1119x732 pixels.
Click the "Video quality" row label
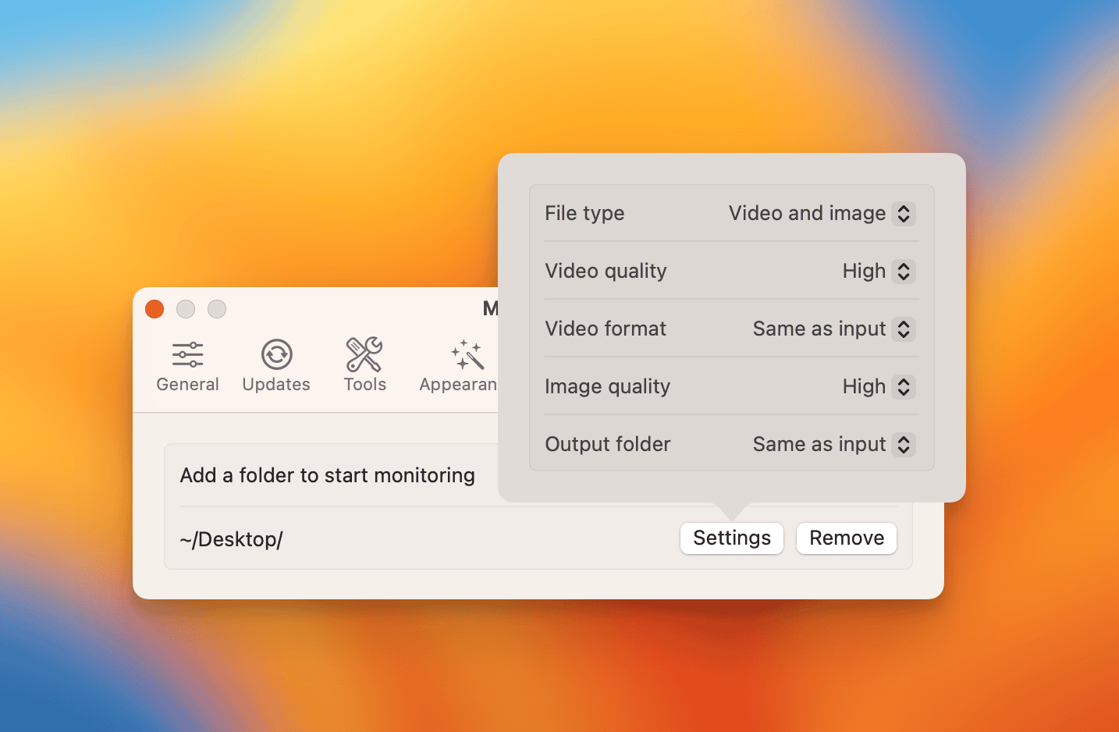[x=606, y=272]
